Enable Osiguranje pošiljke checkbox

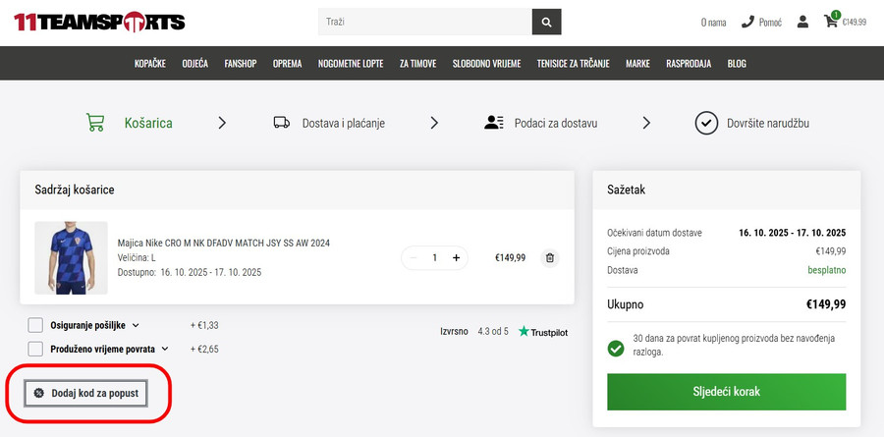click(35, 325)
